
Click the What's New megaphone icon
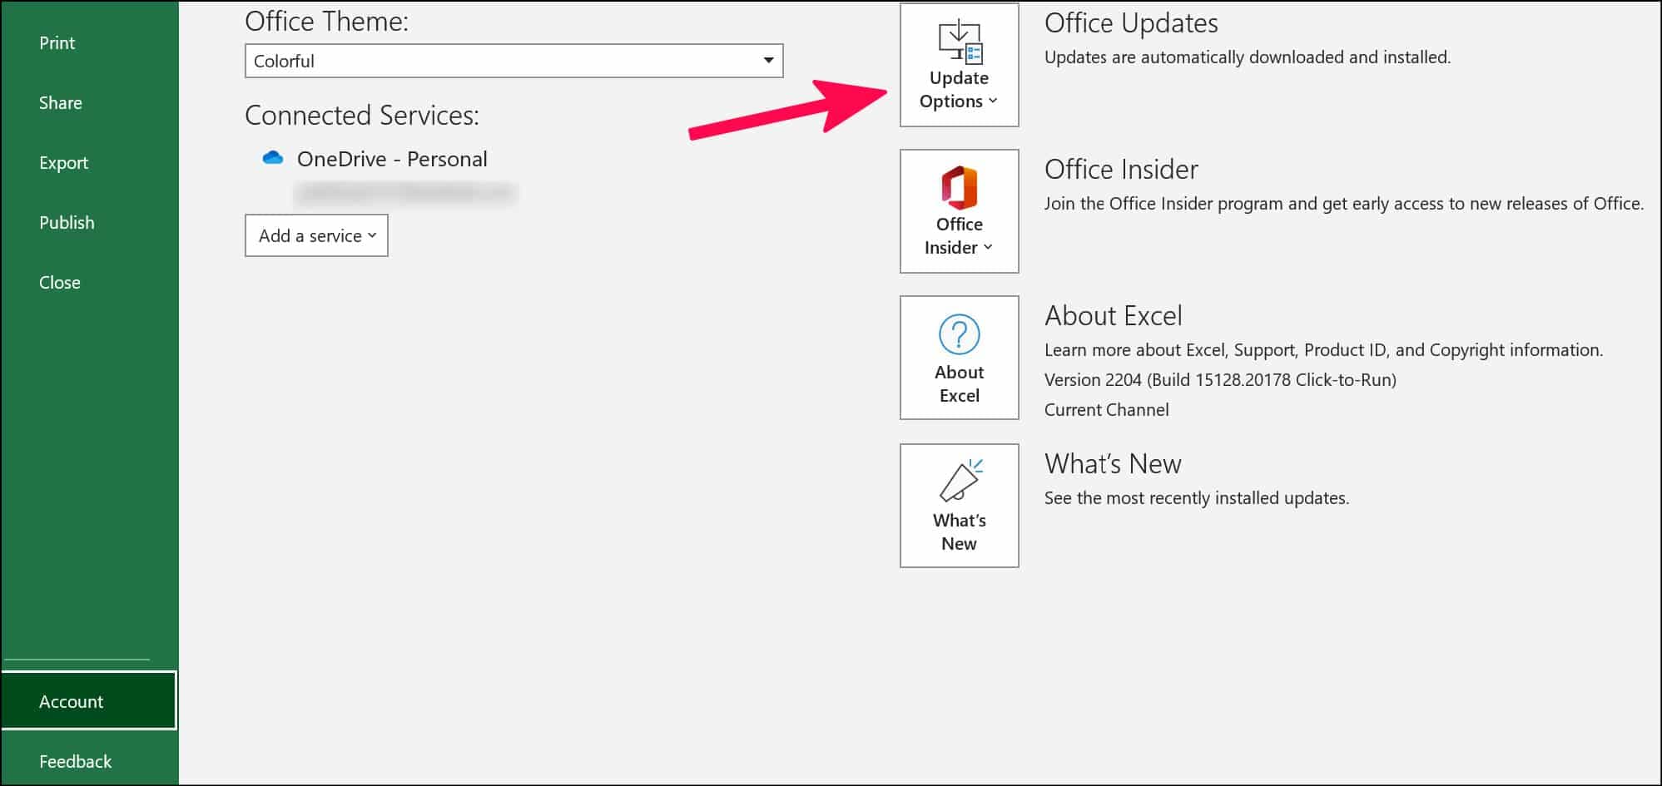point(960,481)
